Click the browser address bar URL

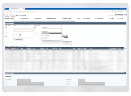(x=25, y=11)
